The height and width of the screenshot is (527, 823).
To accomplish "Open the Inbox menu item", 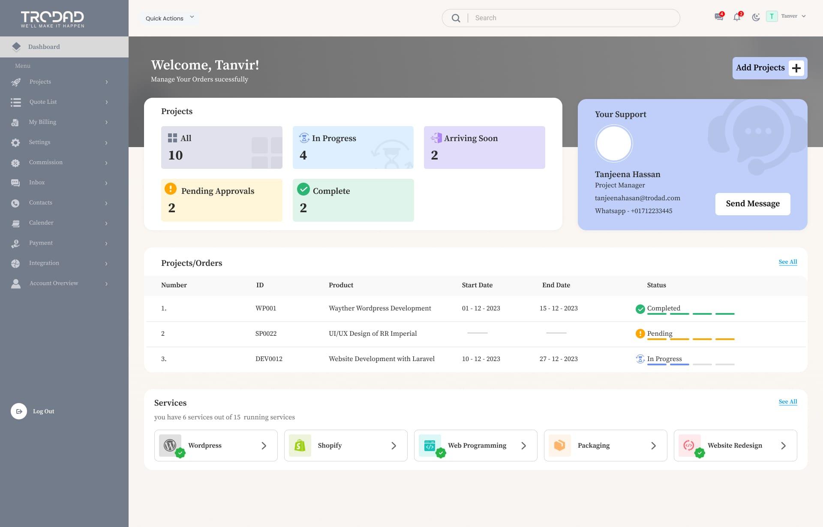I will 37,183.
